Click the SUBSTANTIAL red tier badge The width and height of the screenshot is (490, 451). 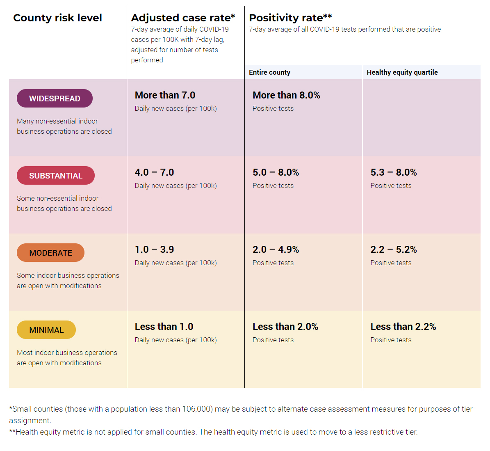[56, 176]
